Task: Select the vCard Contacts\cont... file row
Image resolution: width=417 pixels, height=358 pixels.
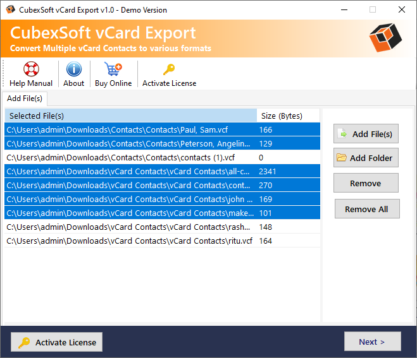Action: (x=162, y=185)
